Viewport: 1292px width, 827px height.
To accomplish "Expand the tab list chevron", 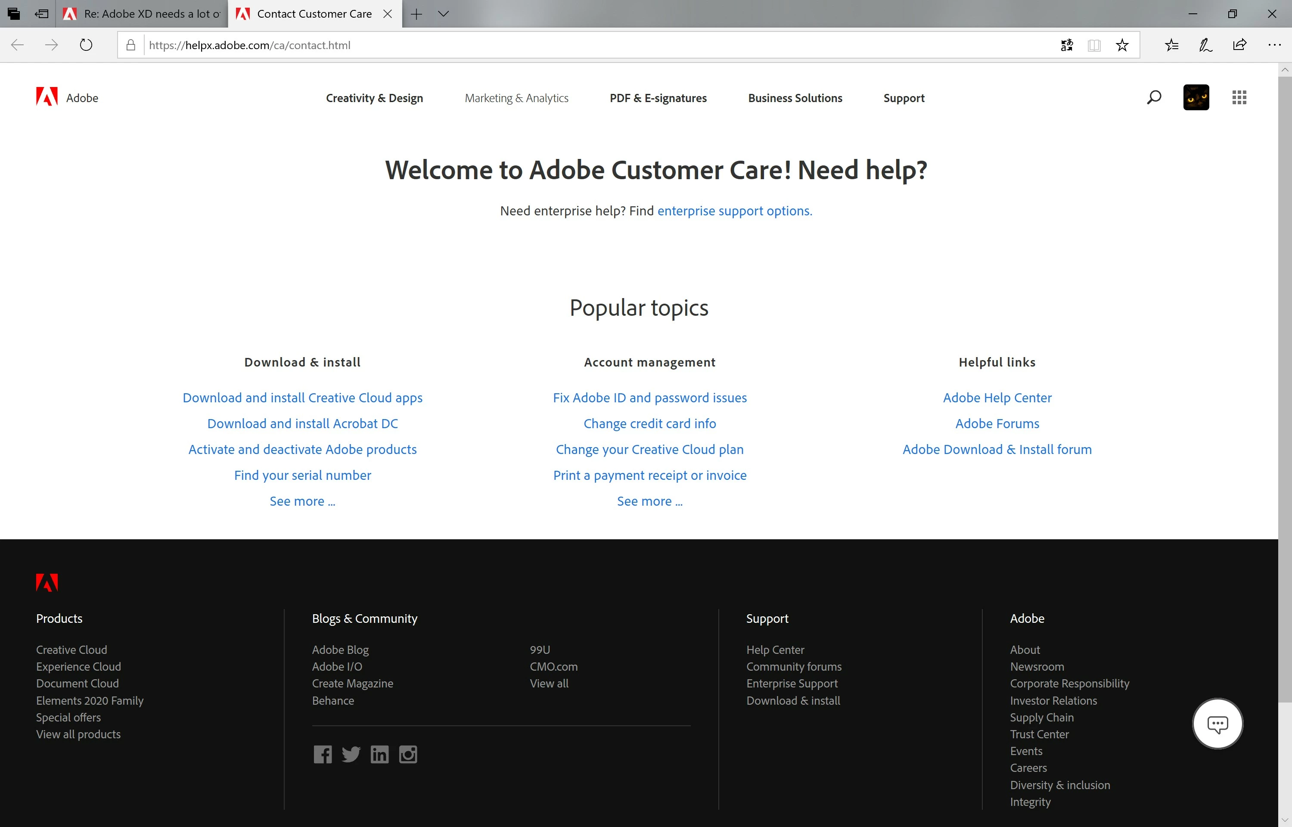I will [443, 14].
